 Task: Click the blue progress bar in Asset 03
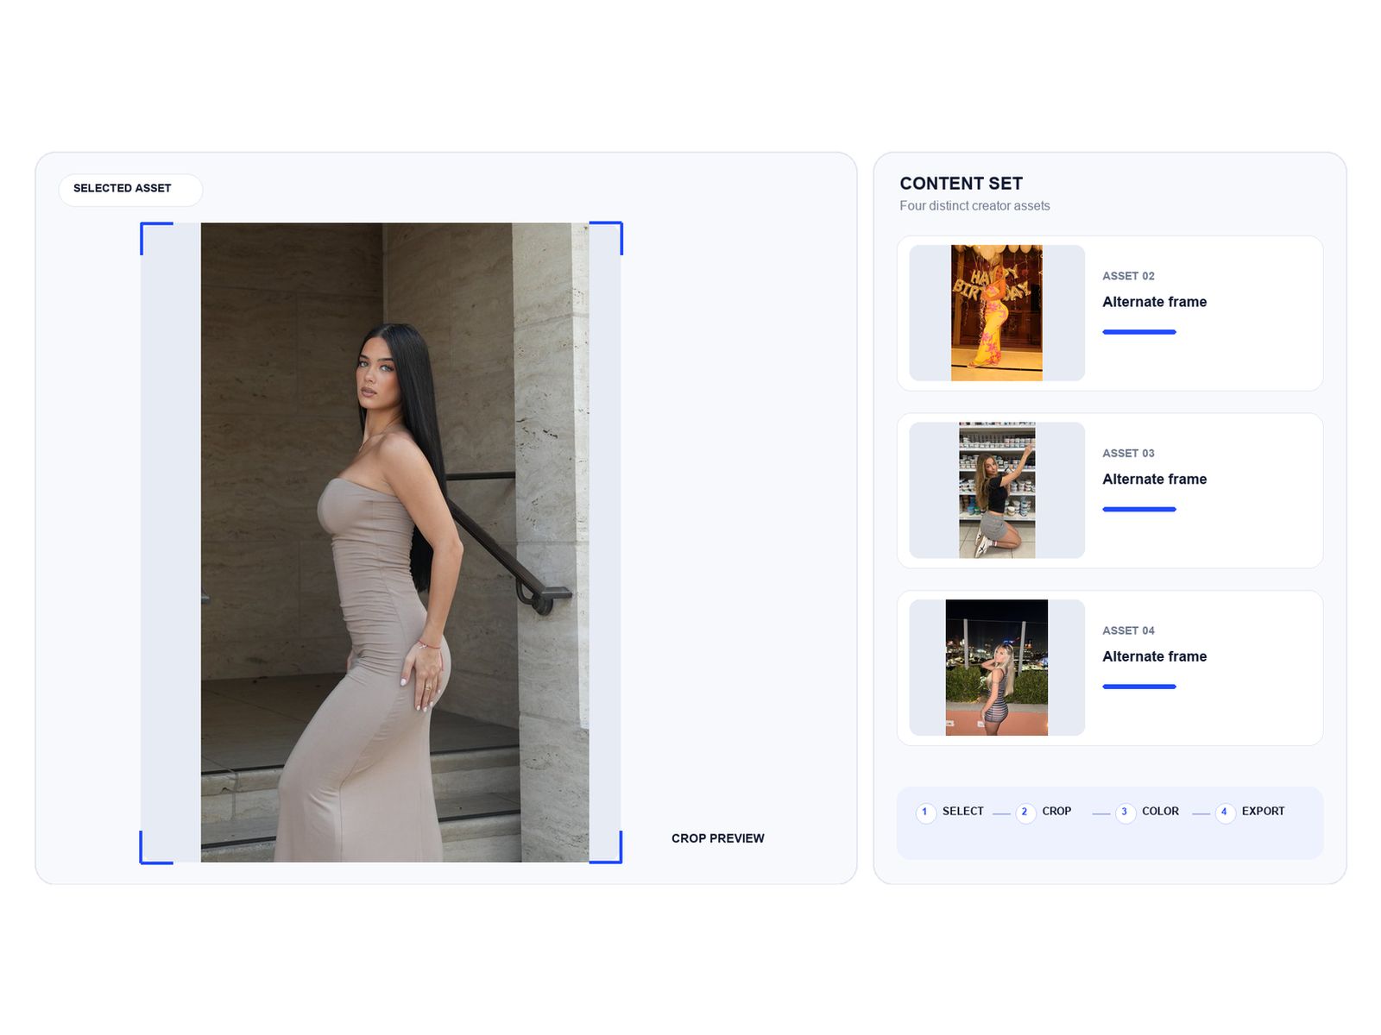click(1139, 510)
